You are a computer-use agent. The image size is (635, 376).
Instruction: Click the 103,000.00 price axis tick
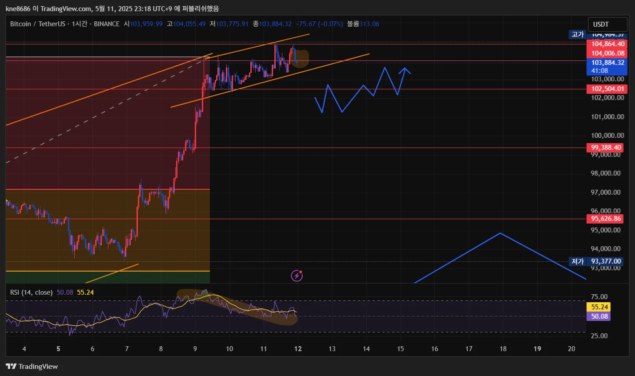607,79
